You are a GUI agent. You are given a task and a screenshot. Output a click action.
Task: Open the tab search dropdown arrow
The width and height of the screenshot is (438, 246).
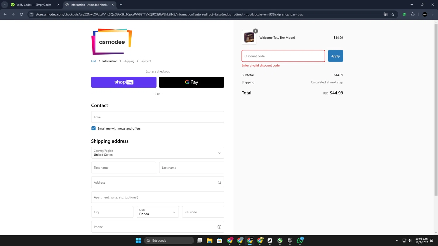pyautogui.click(x=4, y=5)
